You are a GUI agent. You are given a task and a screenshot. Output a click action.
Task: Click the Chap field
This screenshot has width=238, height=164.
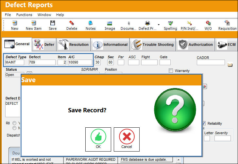97,62
